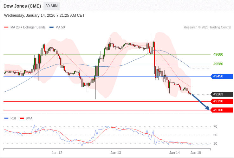This screenshot has width=234, height=158.
Task: Click the red 9MA legend swatch
Action: coord(22,118)
